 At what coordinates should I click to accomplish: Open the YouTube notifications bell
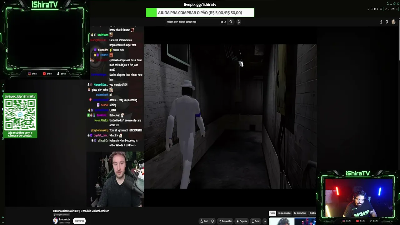pos(387,22)
